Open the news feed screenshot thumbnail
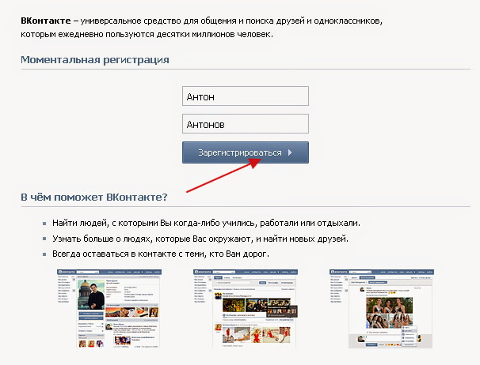Viewport: 480px width, 365px height. pyautogui.click(x=246, y=308)
